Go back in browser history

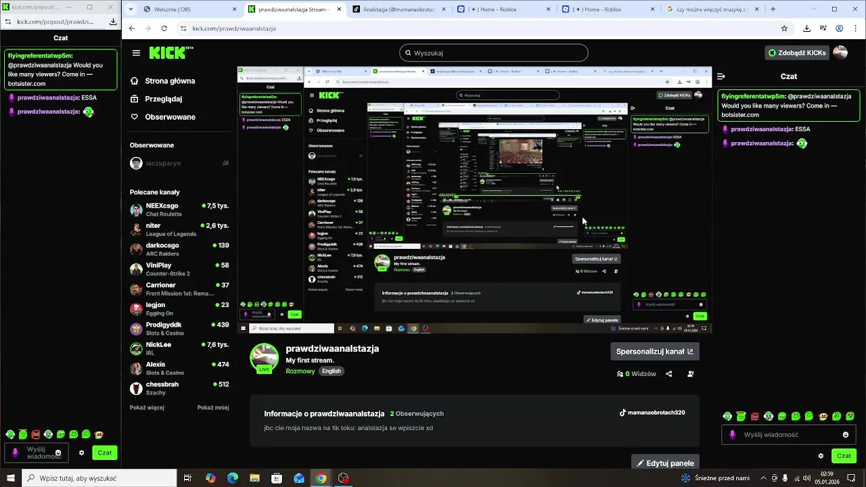[x=132, y=28]
